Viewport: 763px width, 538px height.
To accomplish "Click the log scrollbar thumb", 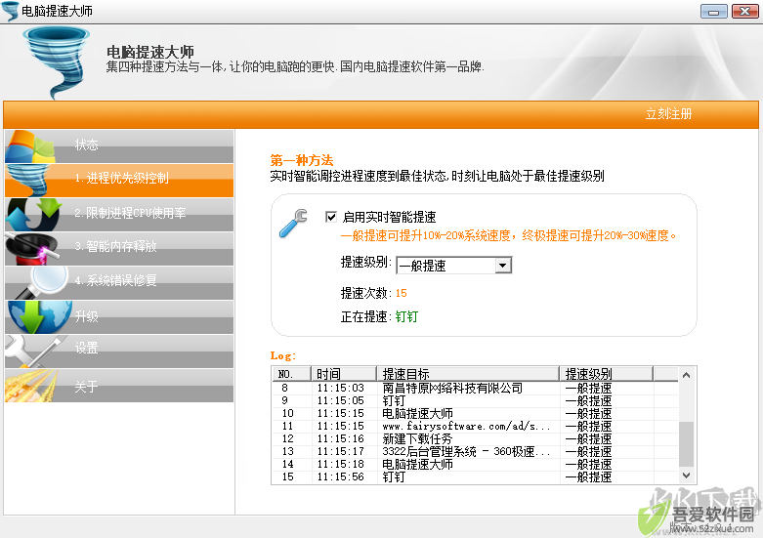I will pos(686,444).
